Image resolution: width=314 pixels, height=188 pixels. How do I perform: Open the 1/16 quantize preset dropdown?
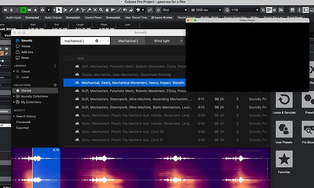(244, 10)
